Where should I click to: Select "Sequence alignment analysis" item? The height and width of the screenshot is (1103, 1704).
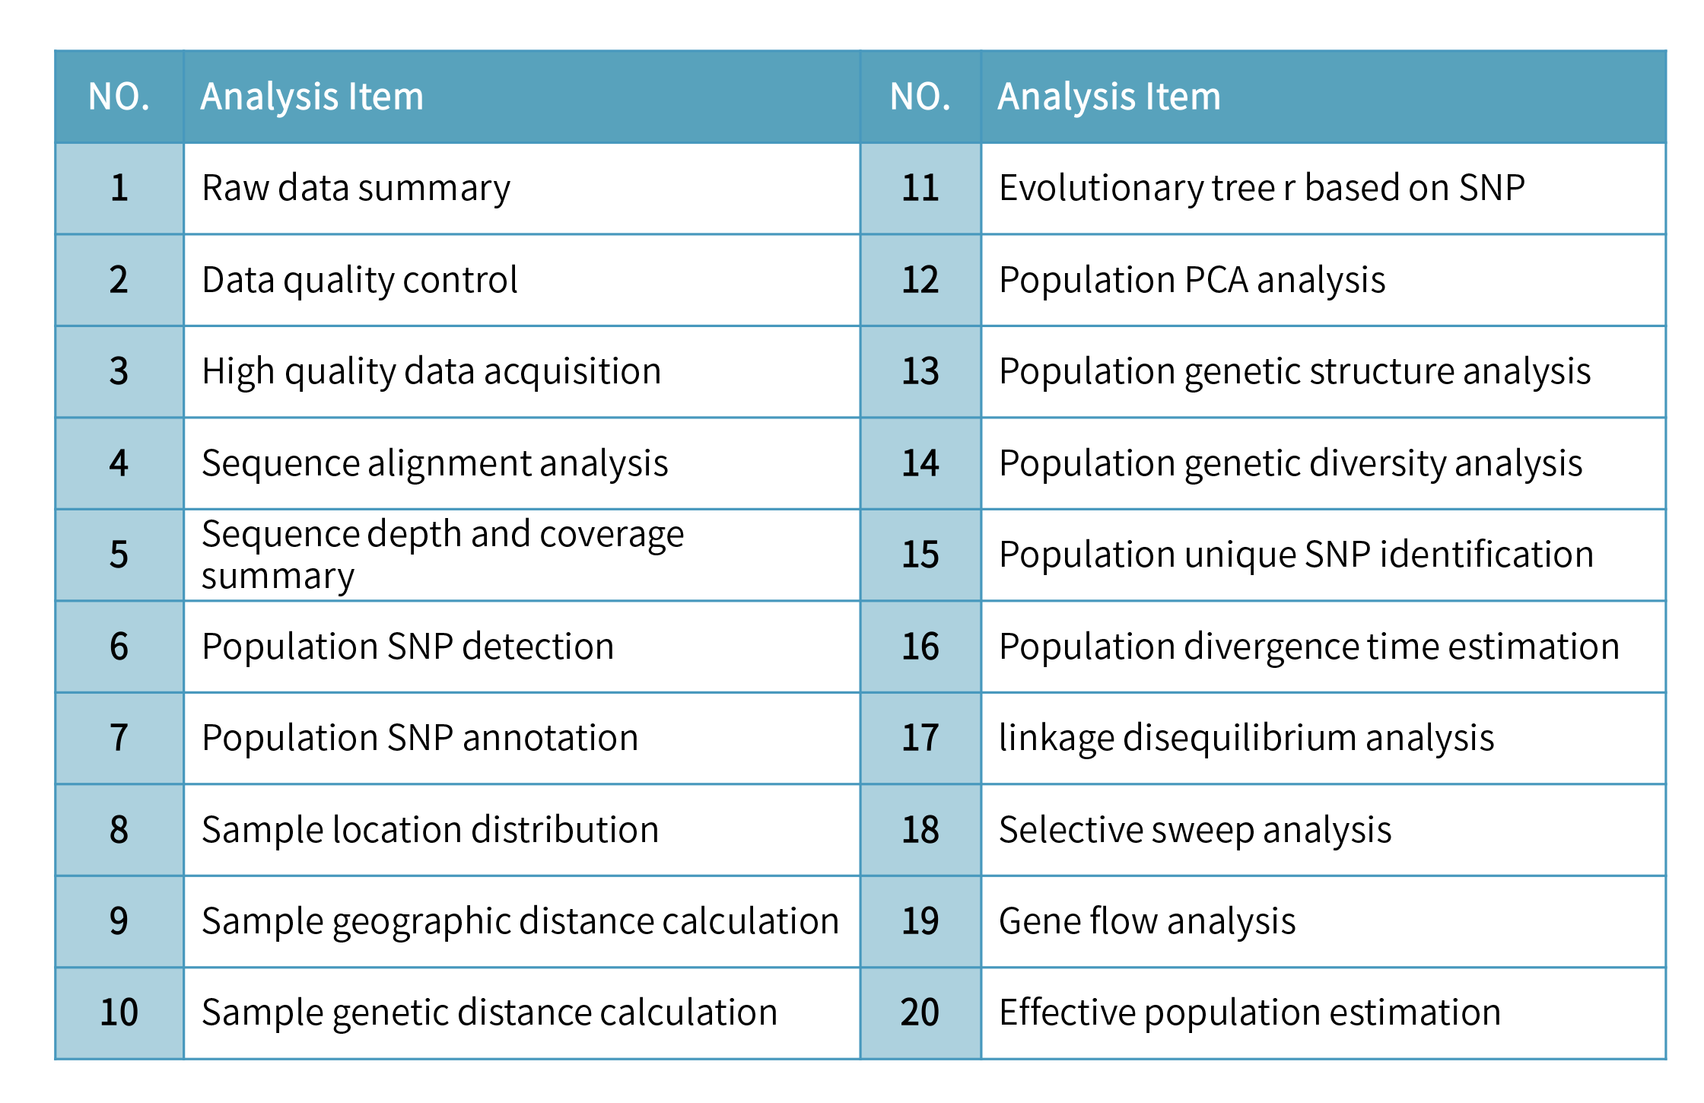(x=434, y=463)
